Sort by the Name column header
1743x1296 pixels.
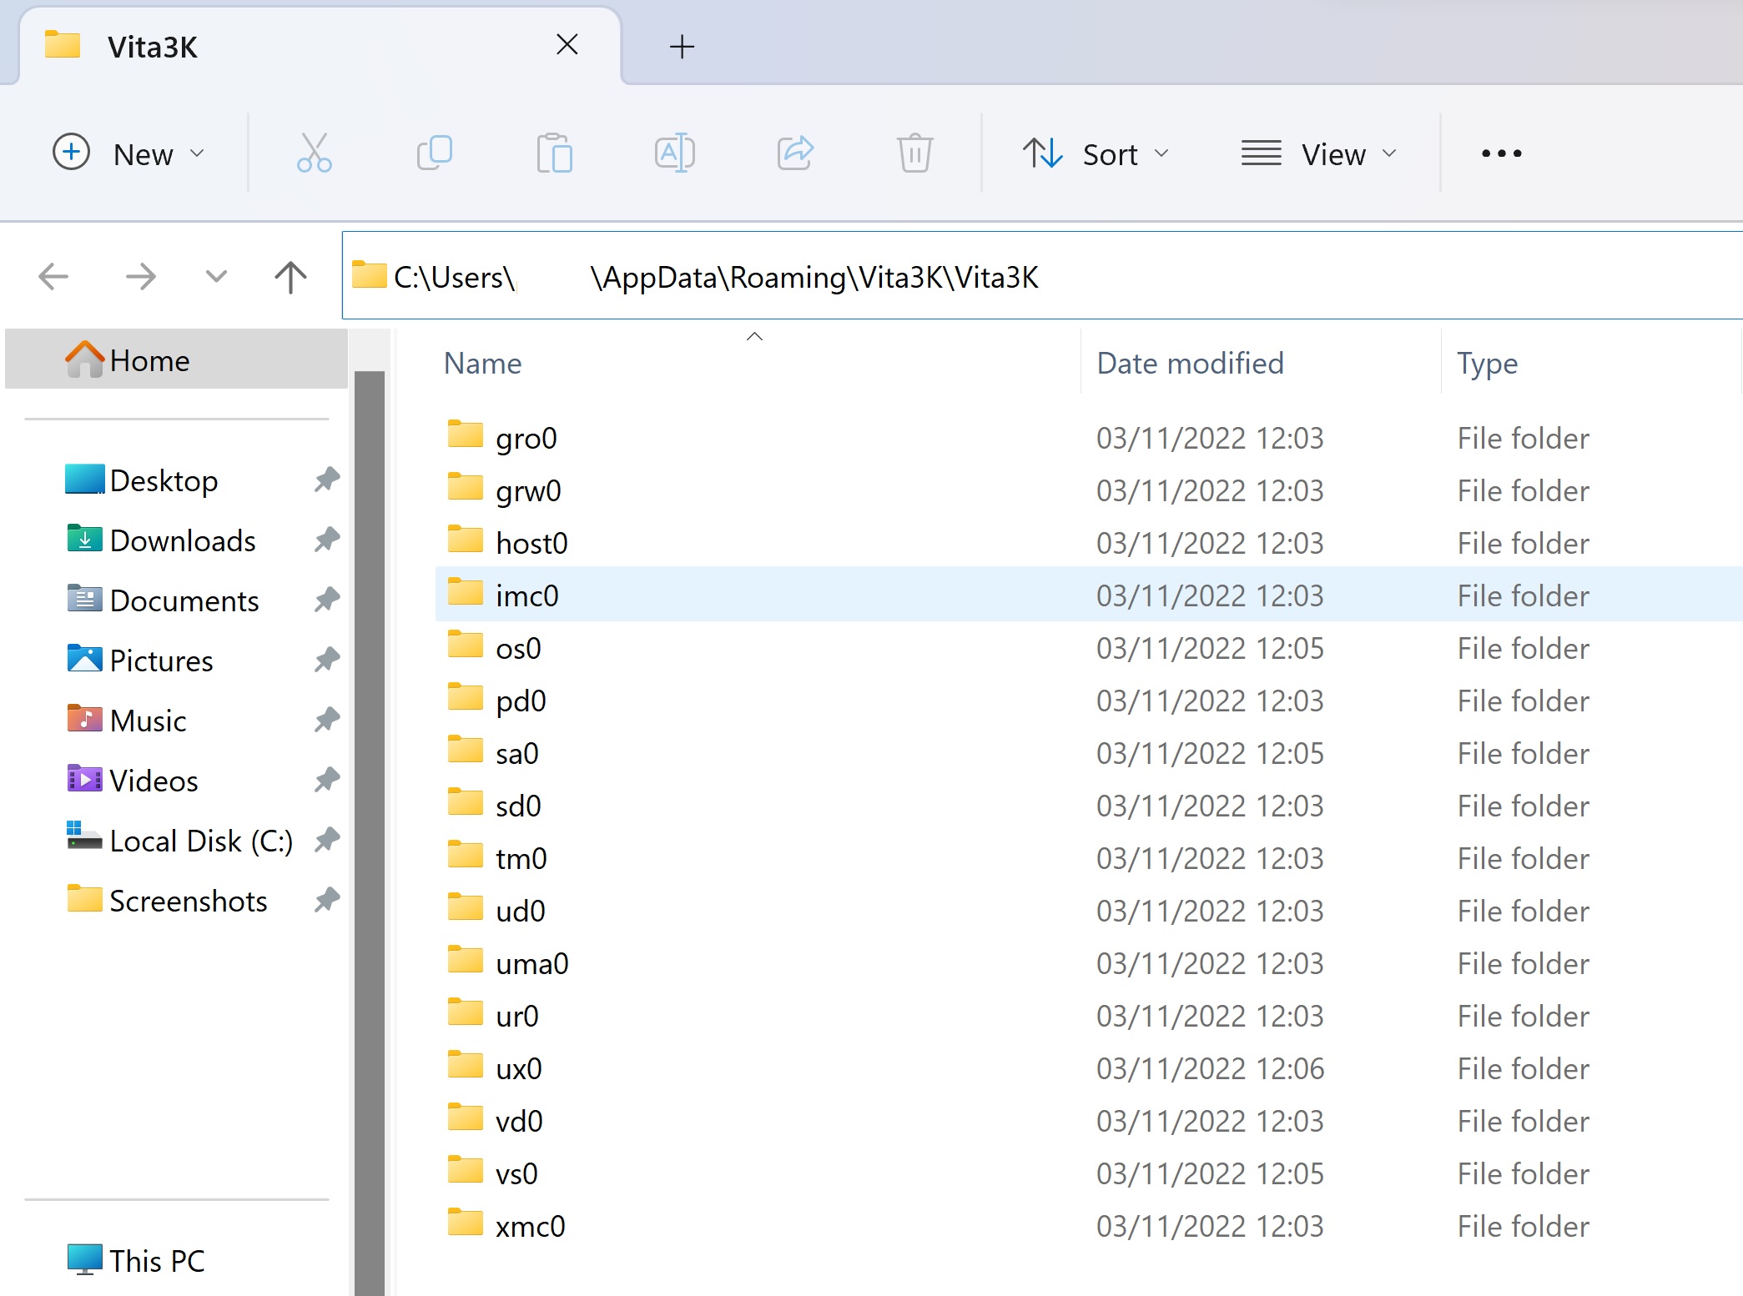482,364
